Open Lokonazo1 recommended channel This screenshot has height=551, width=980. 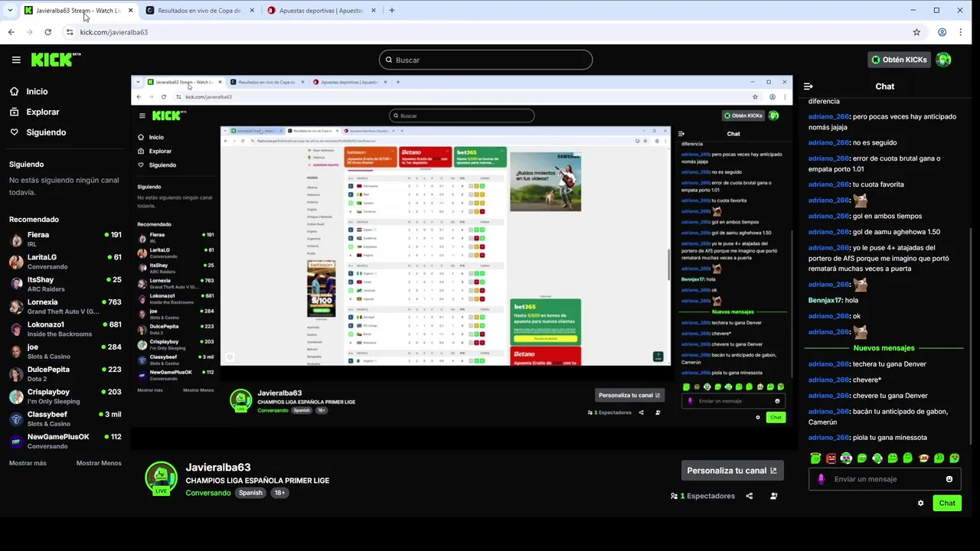[x=65, y=329]
